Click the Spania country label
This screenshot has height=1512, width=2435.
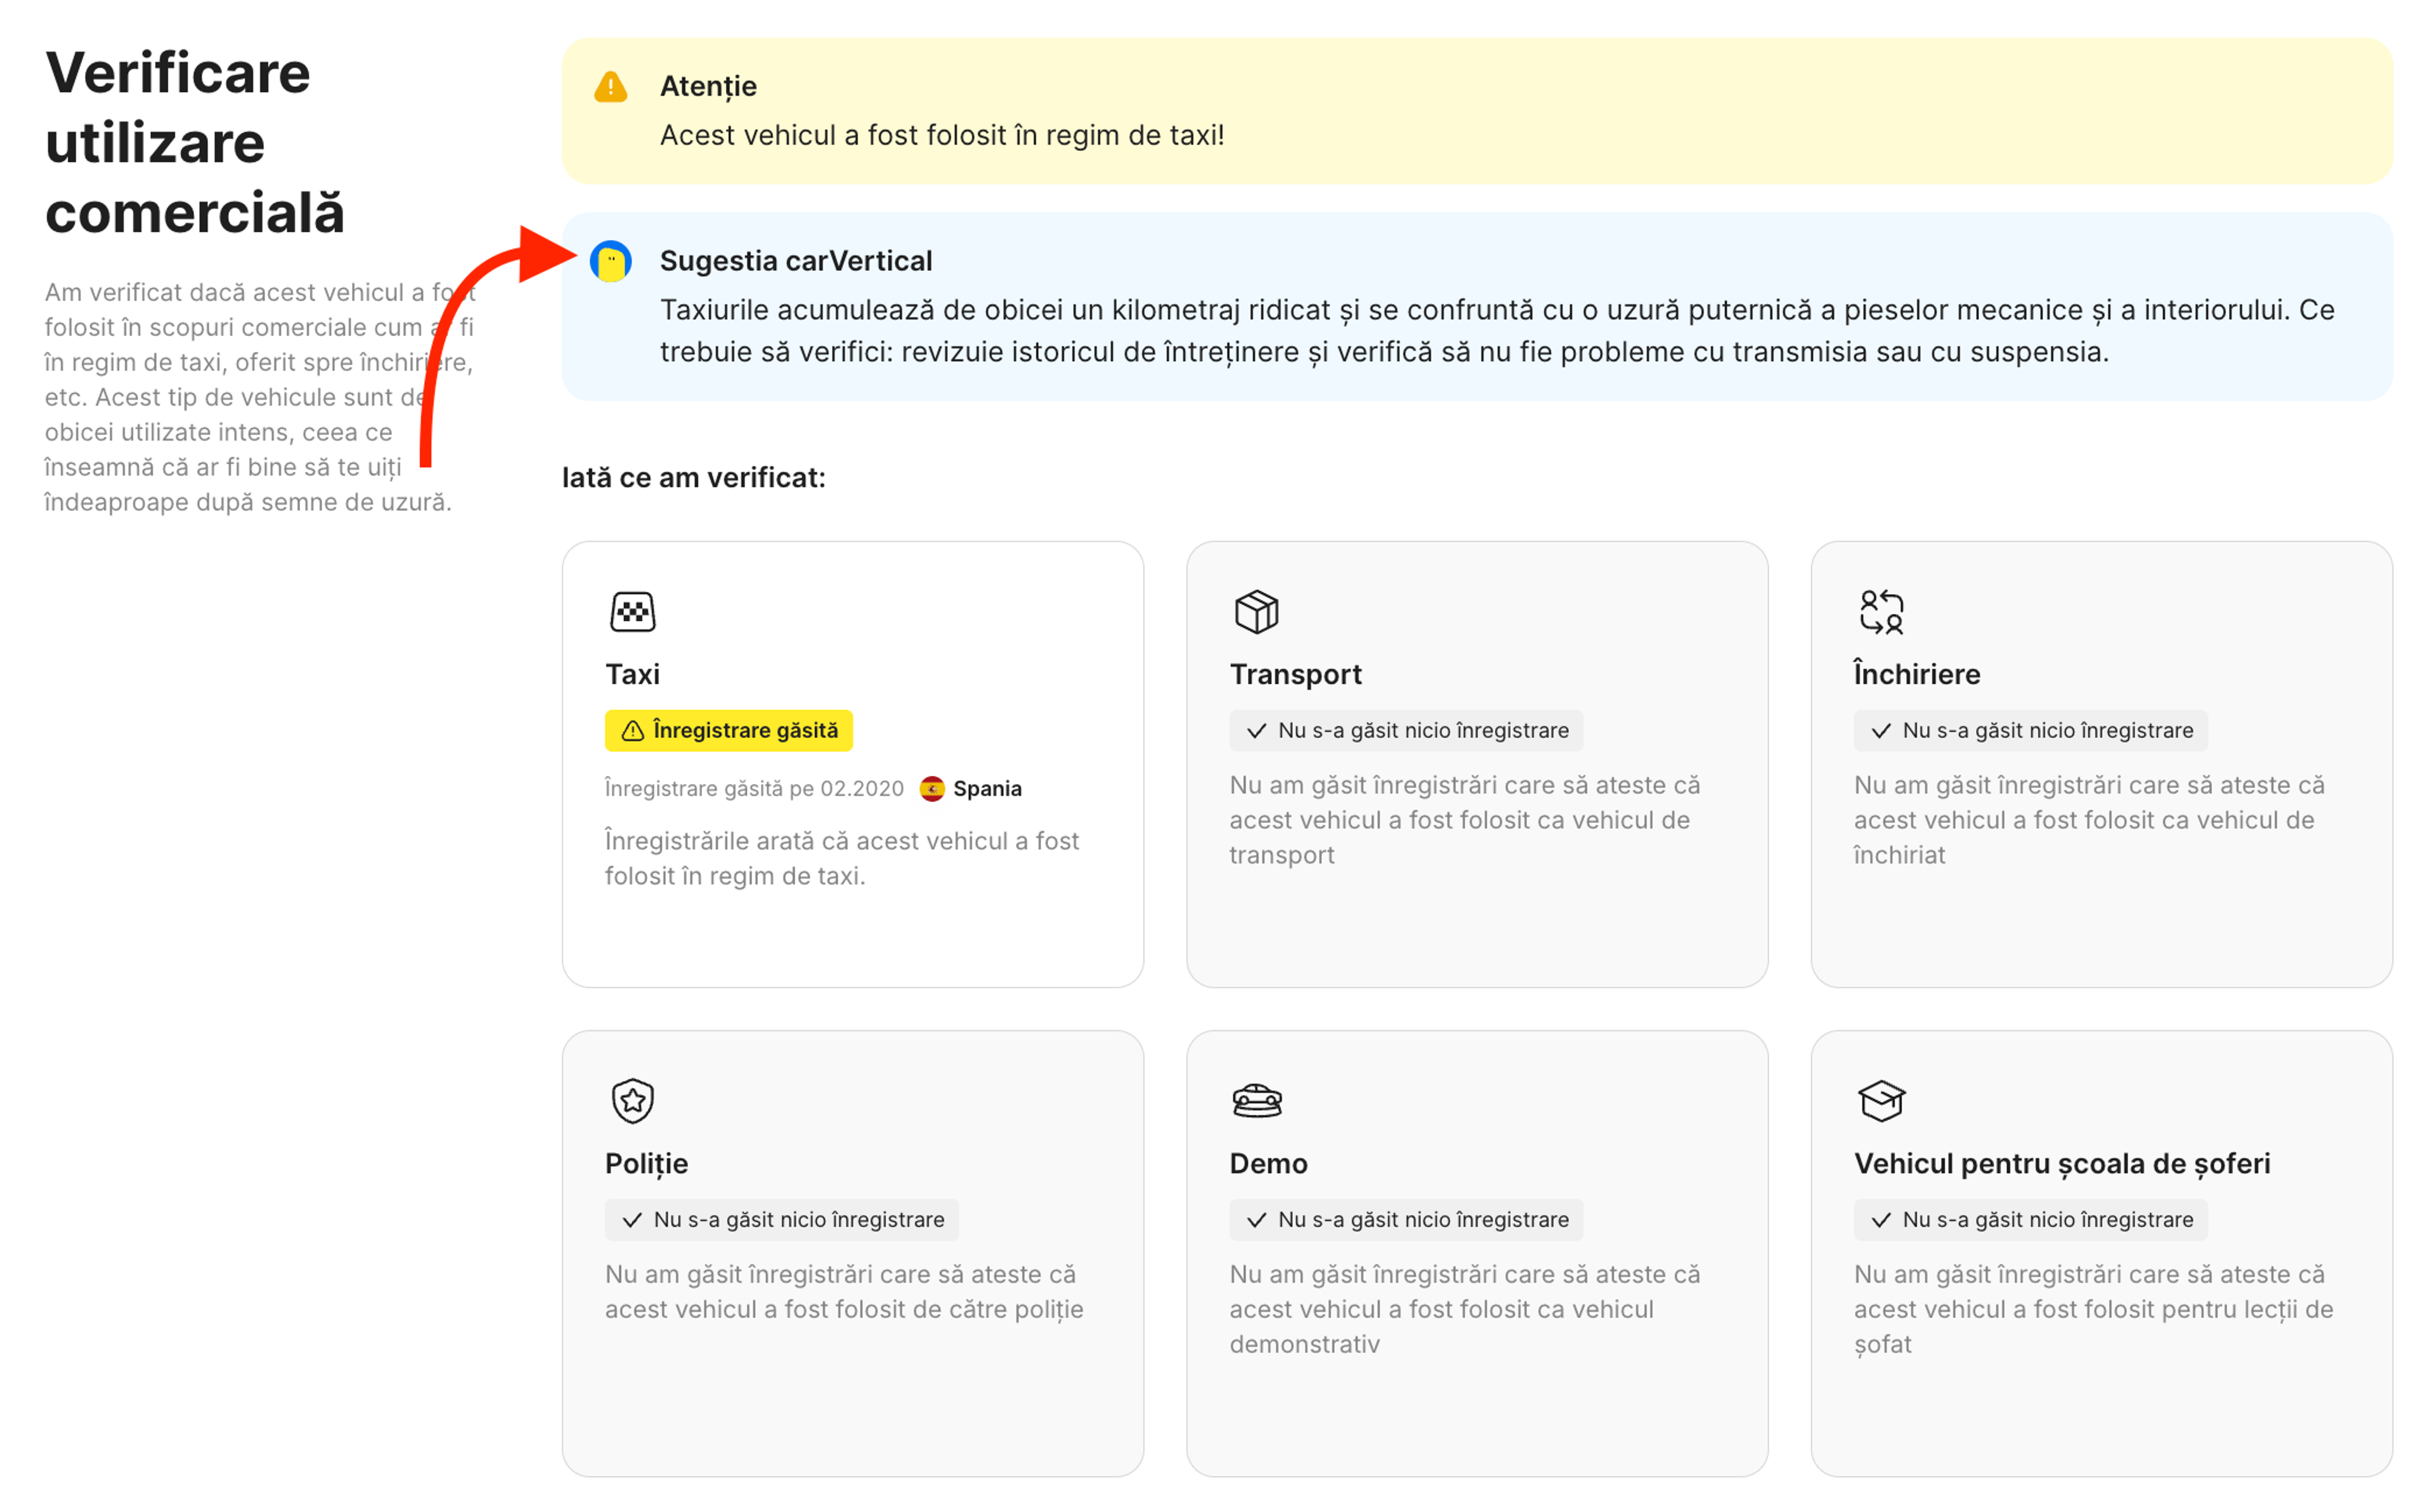click(x=987, y=789)
